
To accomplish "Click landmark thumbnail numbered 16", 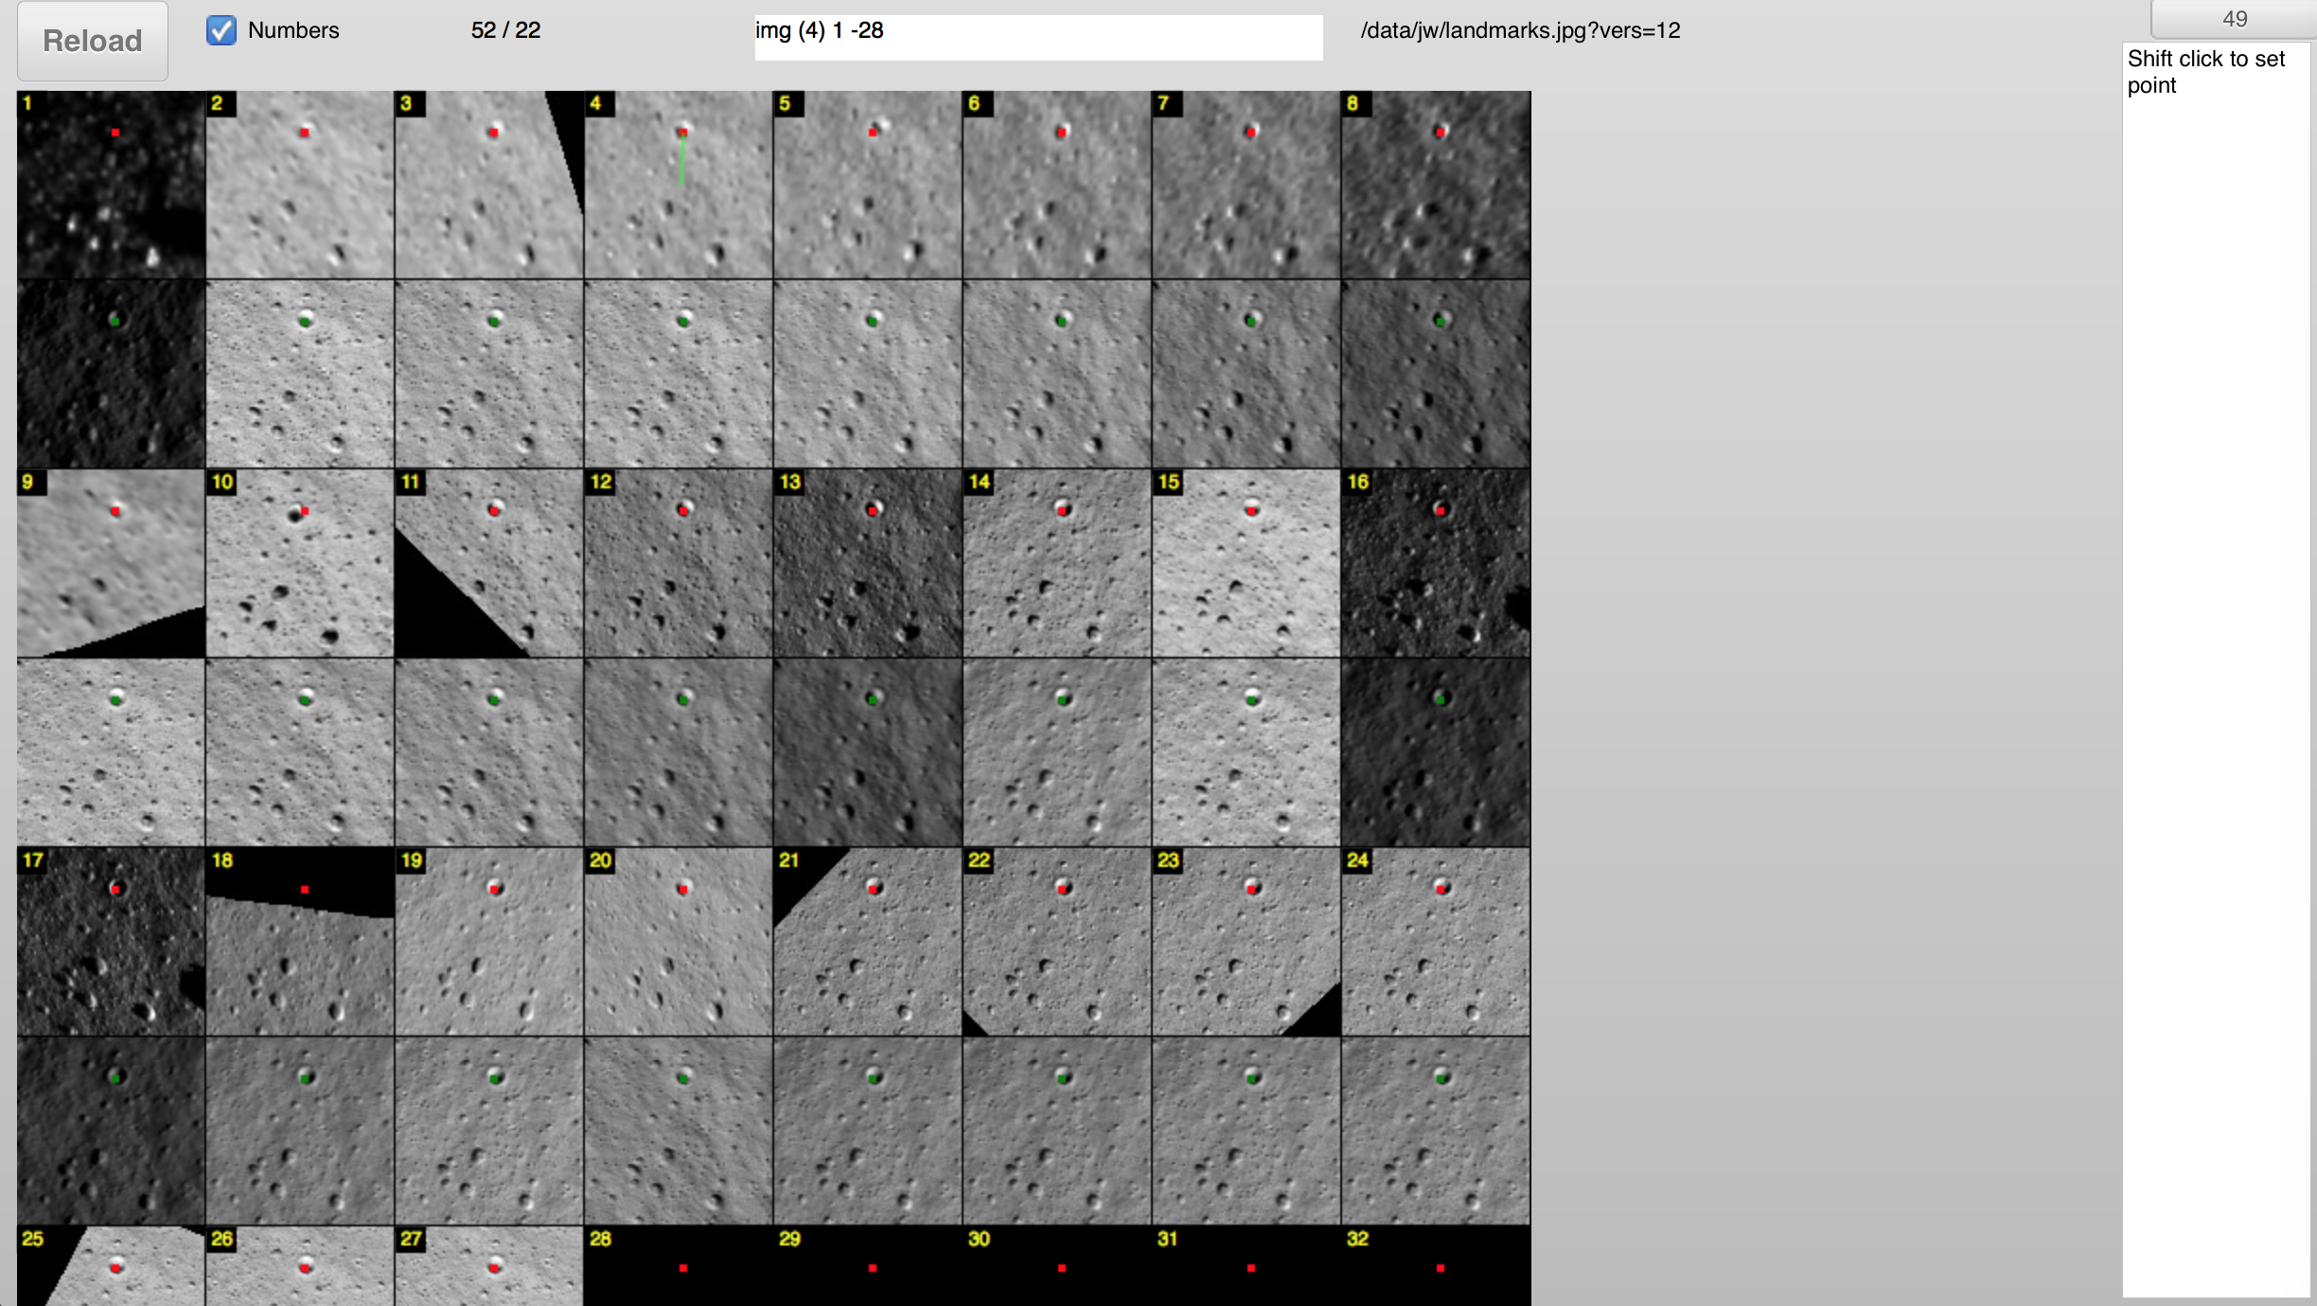I will (1436, 563).
